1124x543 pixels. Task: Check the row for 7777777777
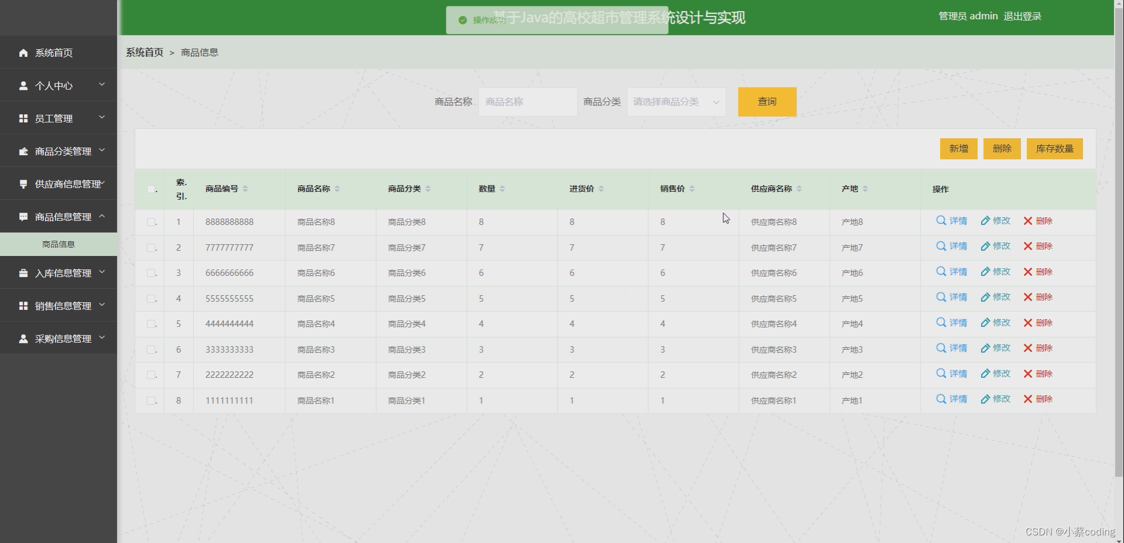pyautogui.click(x=151, y=248)
